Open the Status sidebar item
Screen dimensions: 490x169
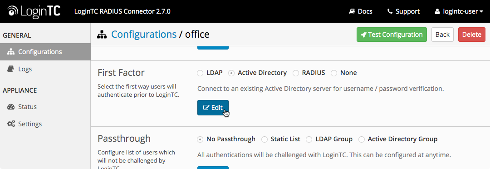tap(45, 107)
